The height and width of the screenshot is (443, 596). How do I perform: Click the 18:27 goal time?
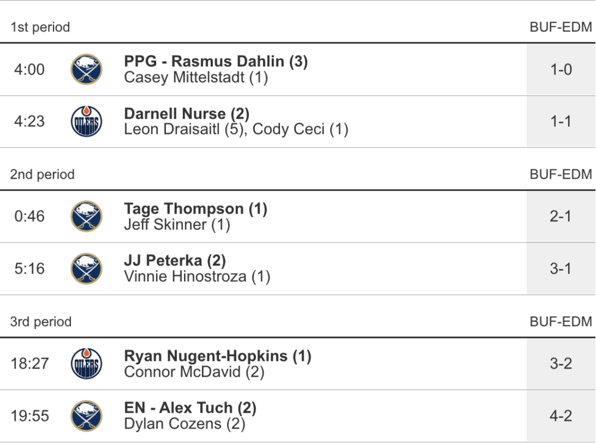30,364
